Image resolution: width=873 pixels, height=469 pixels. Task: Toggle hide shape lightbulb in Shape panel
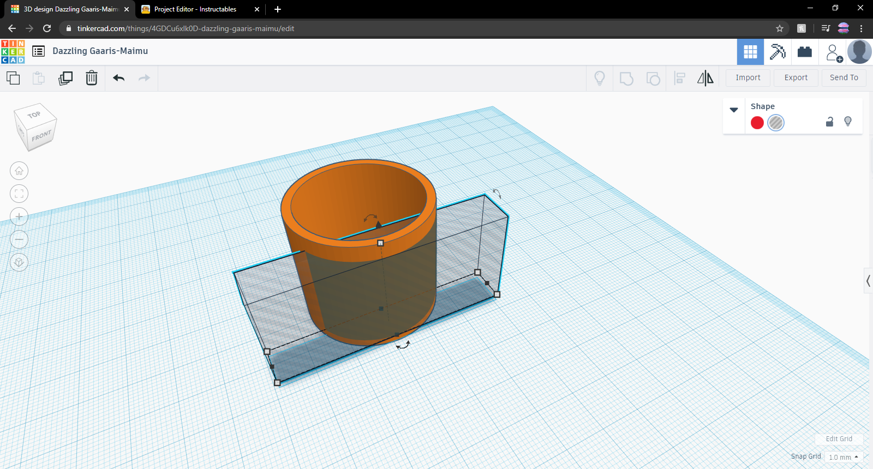[848, 122]
